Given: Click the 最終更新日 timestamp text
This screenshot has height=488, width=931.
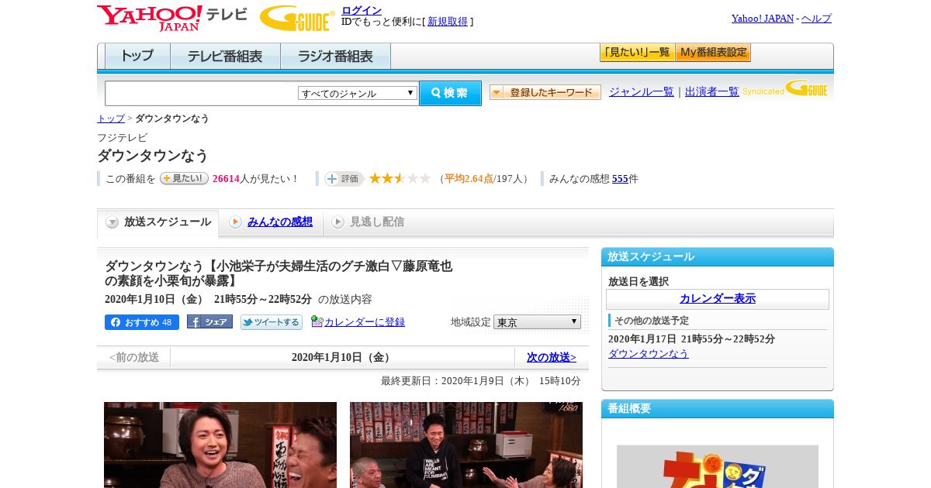Looking at the screenshot, I should pyautogui.click(x=481, y=381).
